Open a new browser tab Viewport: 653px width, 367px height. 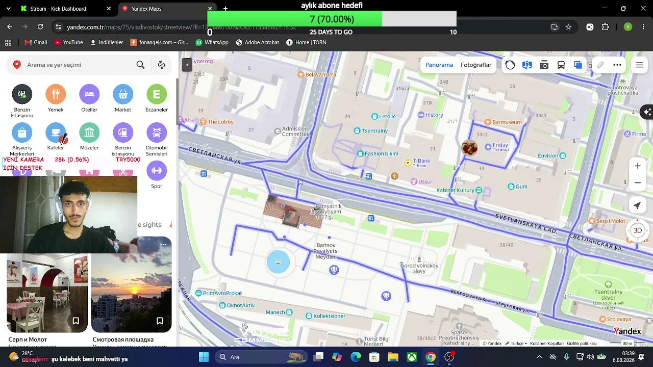coord(225,9)
